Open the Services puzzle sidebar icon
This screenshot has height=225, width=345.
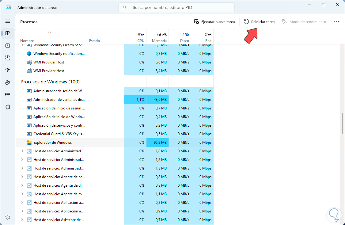8,107
